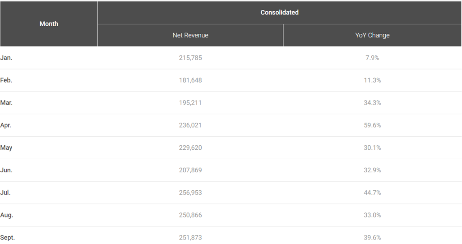
Task: Click April YoY change 59.6%
Action: (372, 125)
